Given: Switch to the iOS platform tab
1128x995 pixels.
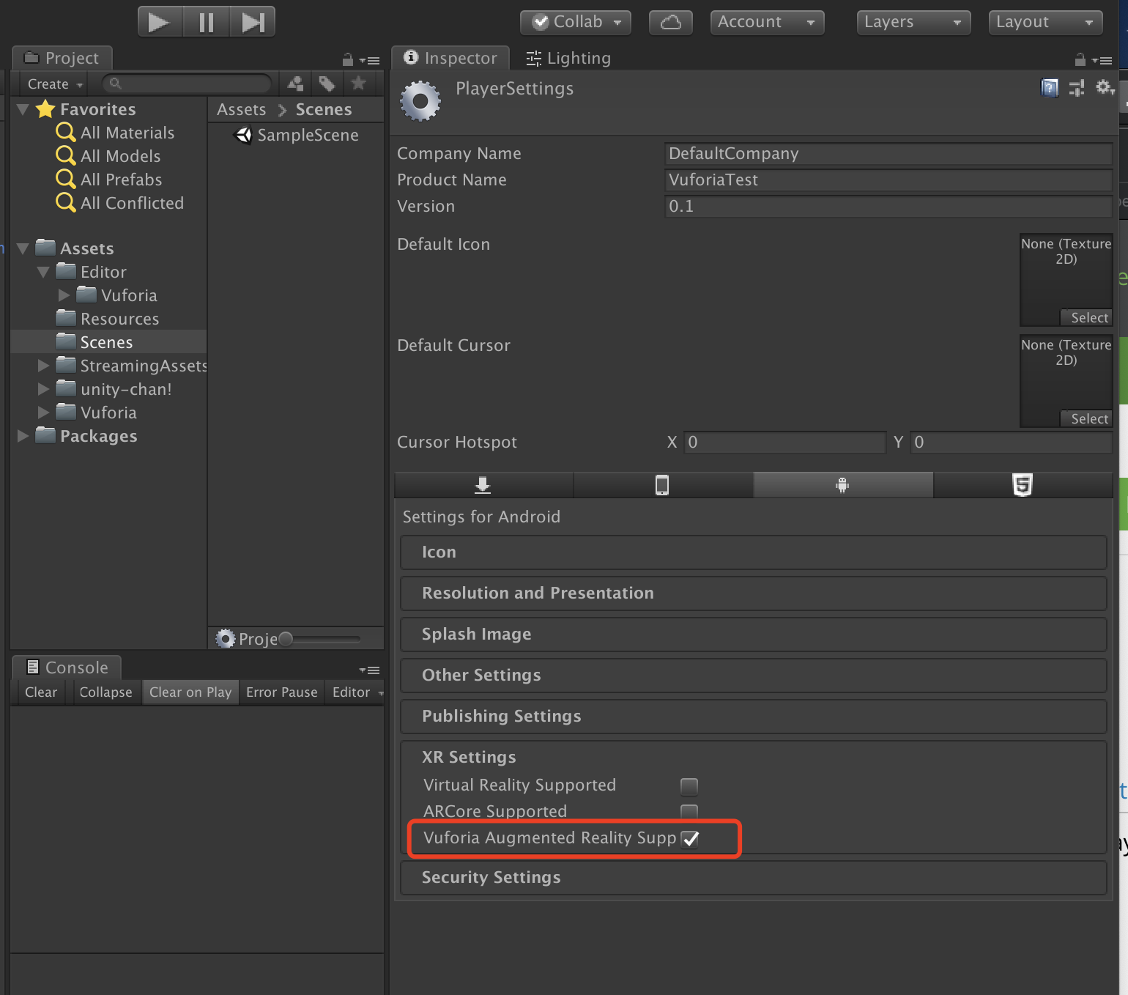Looking at the screenshot, I should [x=663, y=485].
